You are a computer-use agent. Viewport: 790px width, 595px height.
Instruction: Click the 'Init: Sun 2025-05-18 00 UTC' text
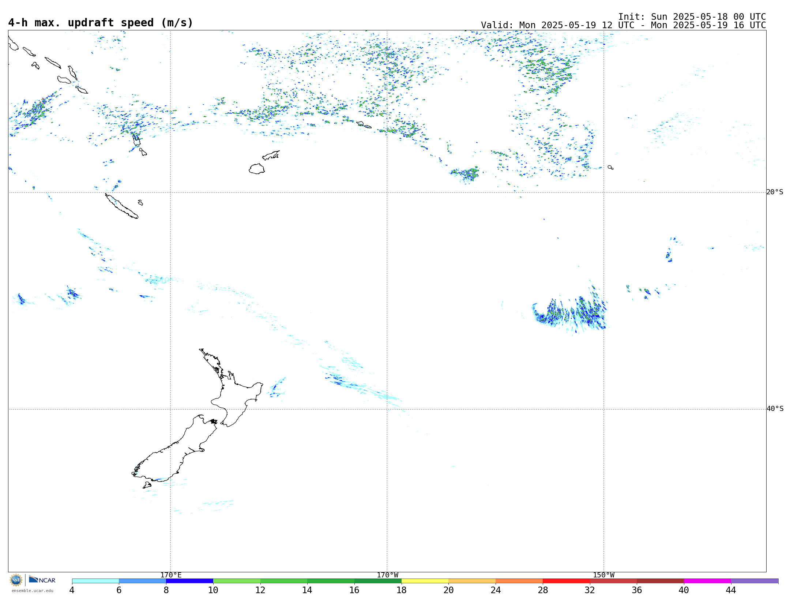[x=692, y=17]
